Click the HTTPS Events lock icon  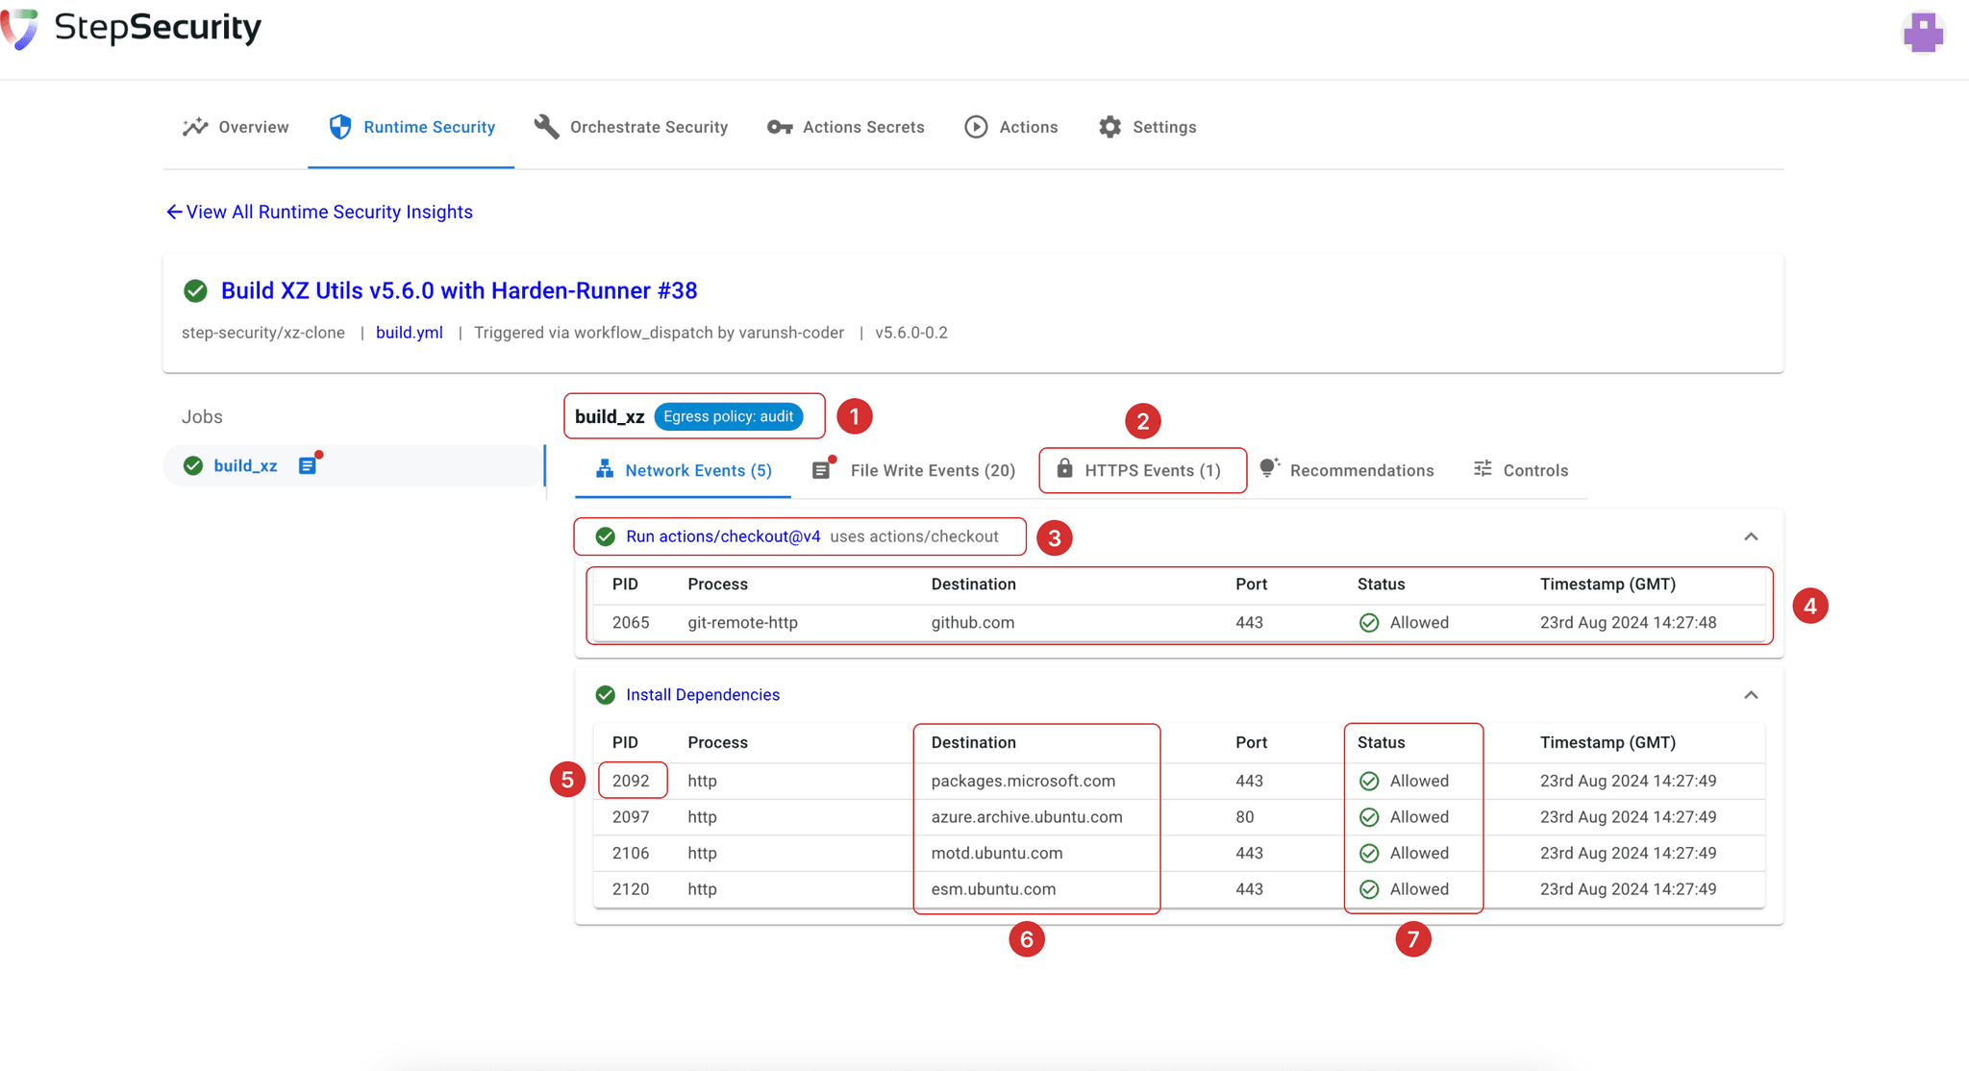(x=1064, y=469)
